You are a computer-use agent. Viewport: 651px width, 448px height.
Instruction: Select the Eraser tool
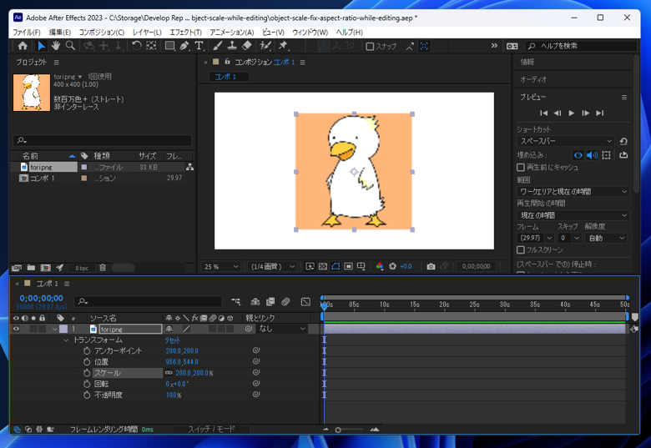(247, 46)
